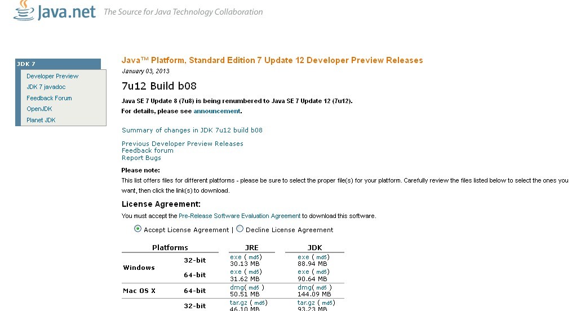Select Decline License Agreement radio button
This screenshot has width=585, height=311.
coord(240,229)
